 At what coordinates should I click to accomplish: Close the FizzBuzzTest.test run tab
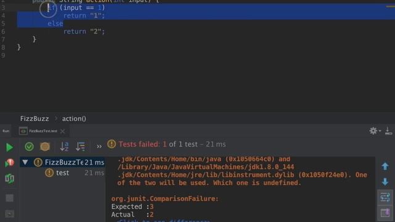pos(63,131)
